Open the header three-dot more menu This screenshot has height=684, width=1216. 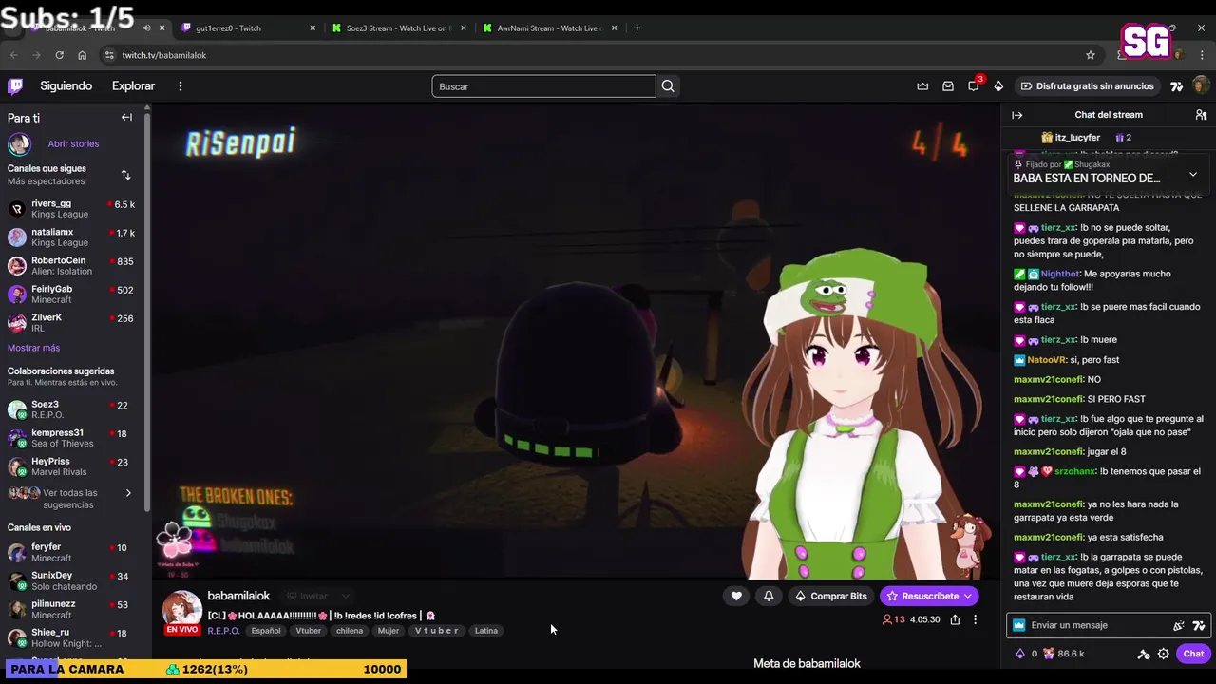180,86
